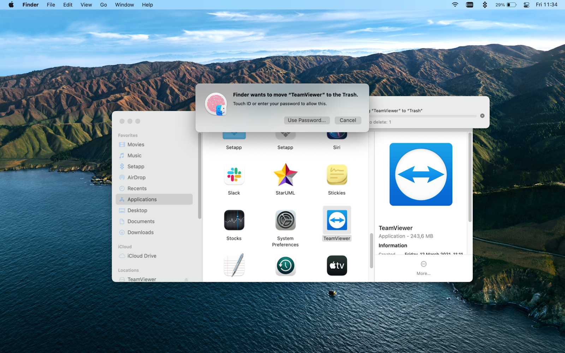Cancel the trash operation with the x icon
The image size is (565, 353).
click(x=482, y=116)
